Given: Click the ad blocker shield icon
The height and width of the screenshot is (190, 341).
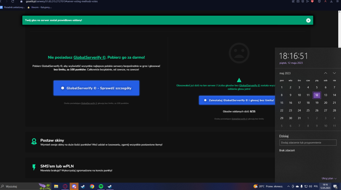Looking at the screenshot, I should click(x=303, y=1).
